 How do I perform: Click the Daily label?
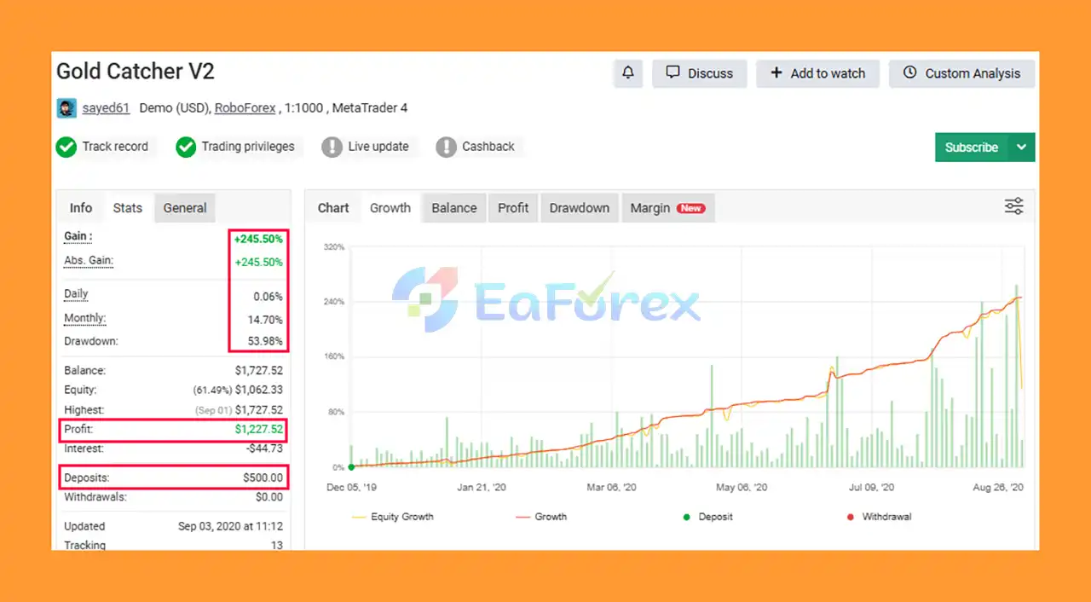pos(76,294)
